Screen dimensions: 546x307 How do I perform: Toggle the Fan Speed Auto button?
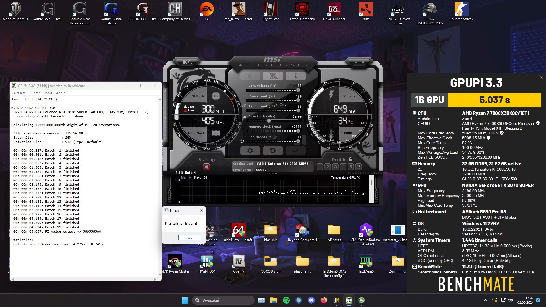pos(301,144)
